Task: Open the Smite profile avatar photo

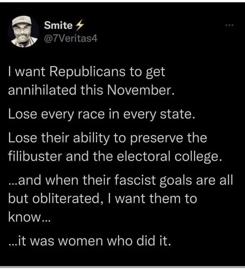Action: (23, 31)
